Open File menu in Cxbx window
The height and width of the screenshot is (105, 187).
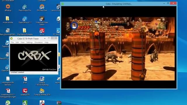point(12,42)
